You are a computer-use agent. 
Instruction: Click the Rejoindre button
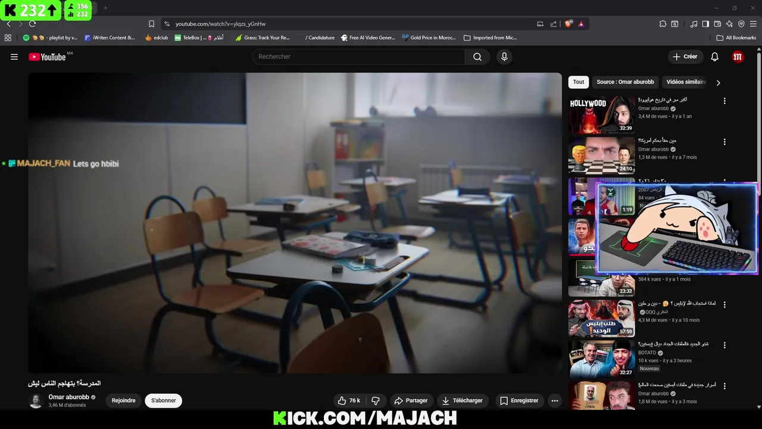point(124,400)
